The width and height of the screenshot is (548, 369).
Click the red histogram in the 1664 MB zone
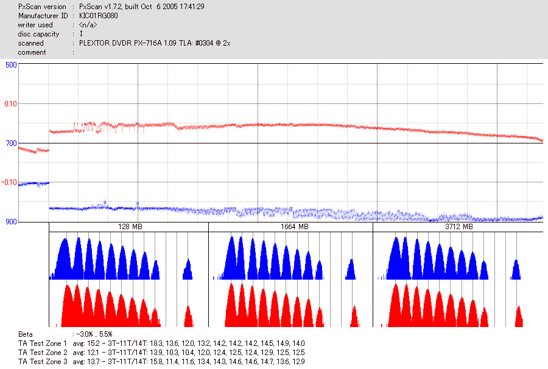(x=292, y=305)
